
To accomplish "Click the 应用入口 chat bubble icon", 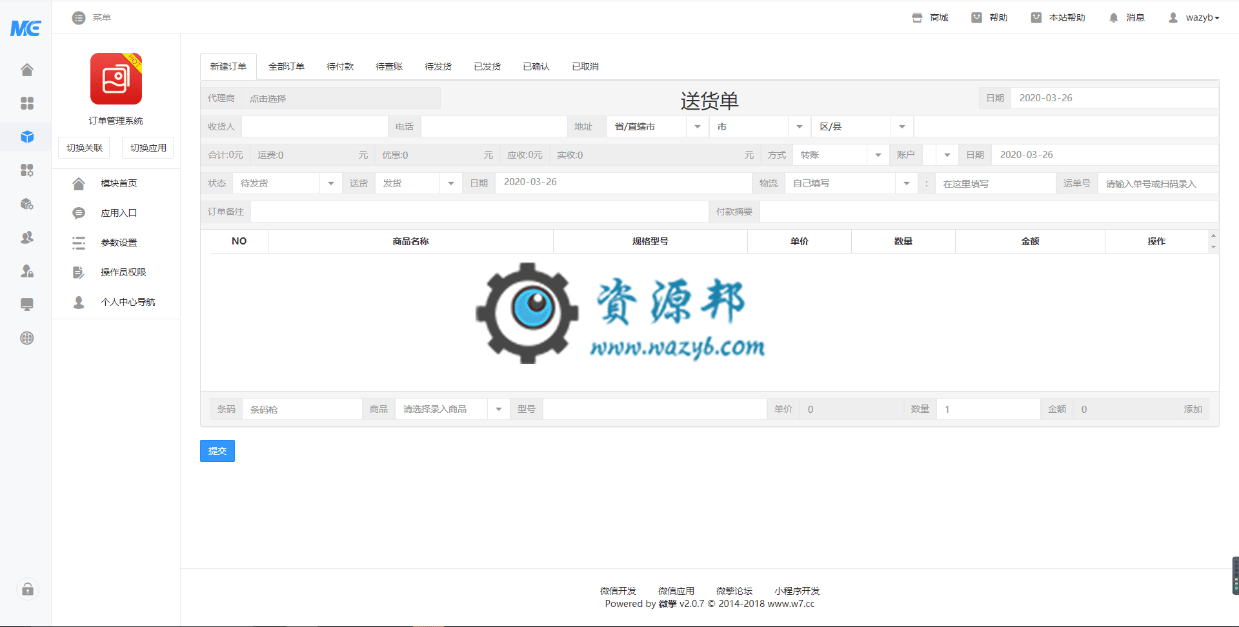I will coord(79,214).
